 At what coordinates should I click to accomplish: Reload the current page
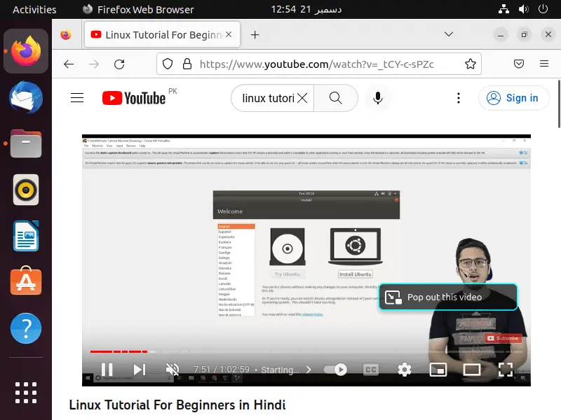coord(119,64)
